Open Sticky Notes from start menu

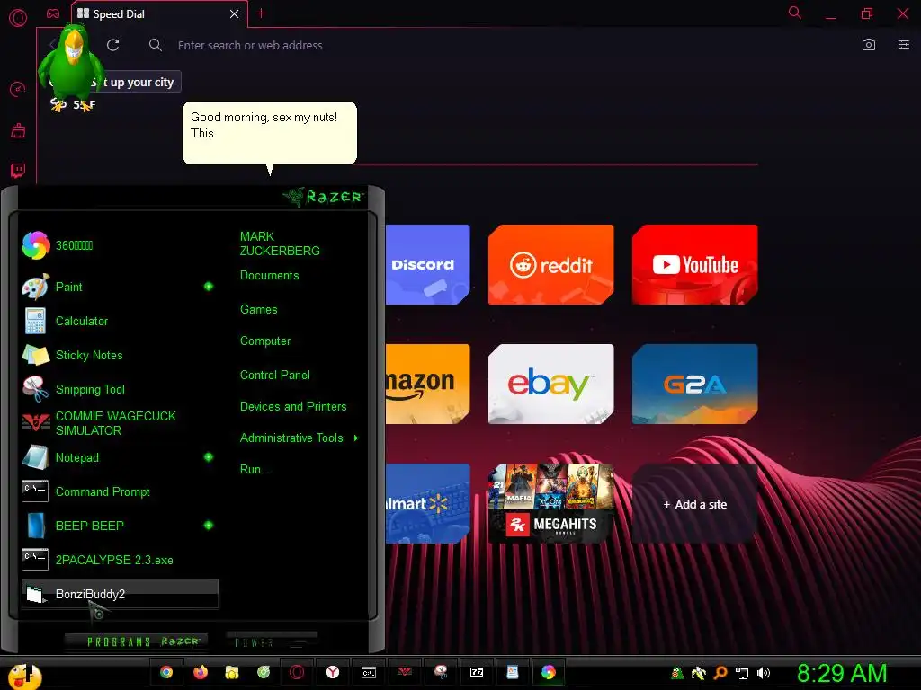pyautogui.click(x=120, y=355)
